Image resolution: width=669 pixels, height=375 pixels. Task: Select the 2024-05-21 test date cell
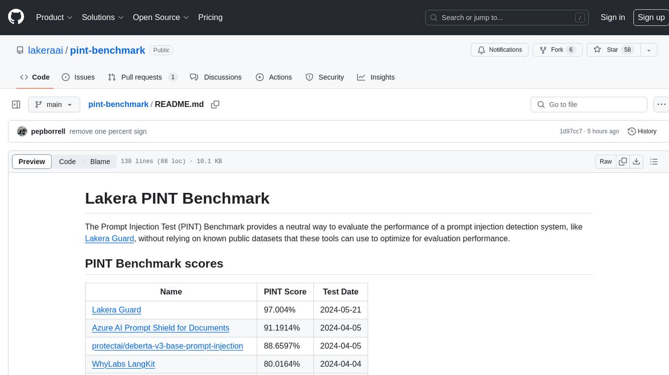(340, 310)
